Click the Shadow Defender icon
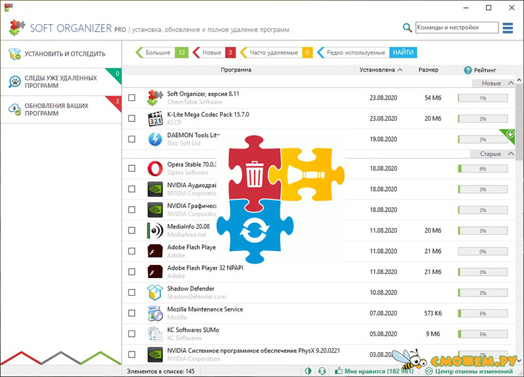Screen dimensions: 524x377 tap(155, 292)
